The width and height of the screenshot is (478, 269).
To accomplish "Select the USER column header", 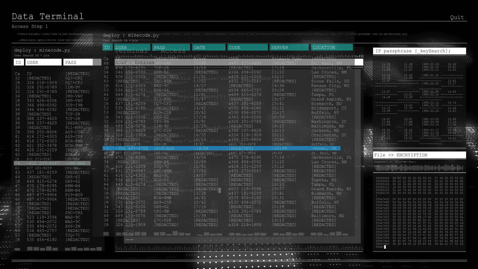I will pyautogui.click(x=132, y=47).
